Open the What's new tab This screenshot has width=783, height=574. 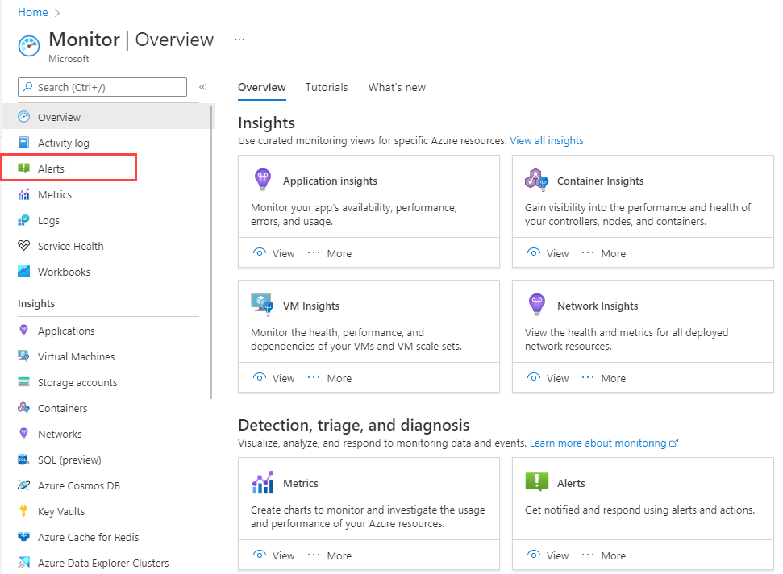tap(396, 87)
